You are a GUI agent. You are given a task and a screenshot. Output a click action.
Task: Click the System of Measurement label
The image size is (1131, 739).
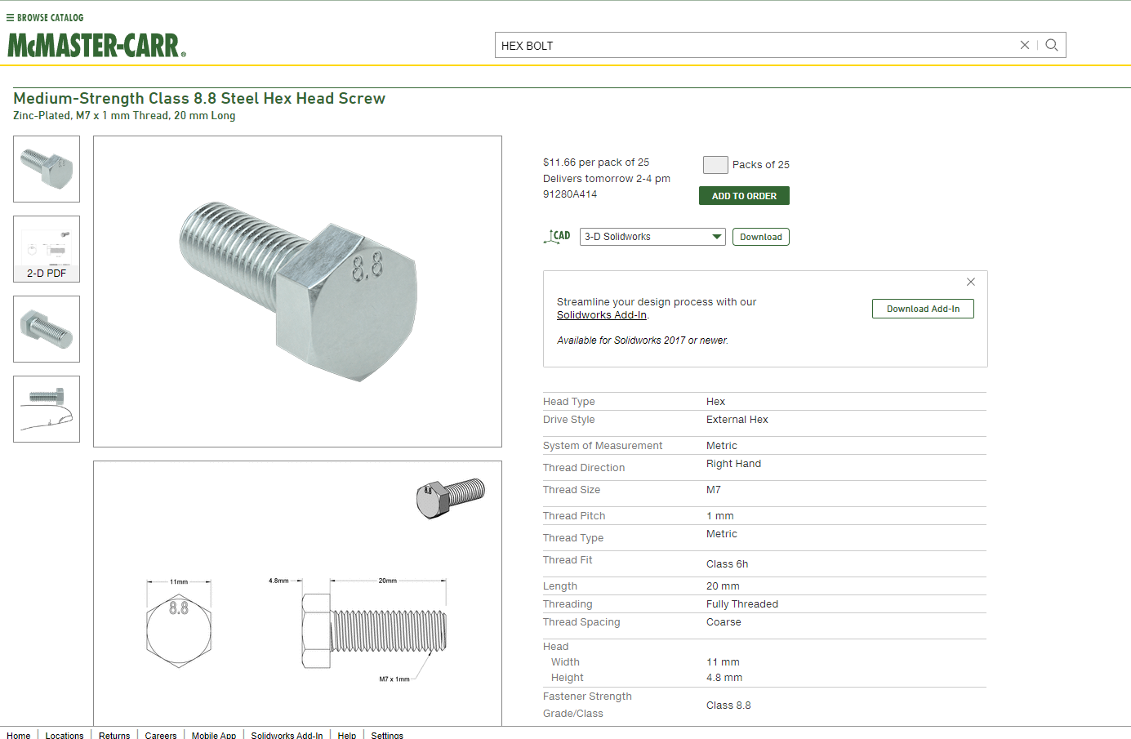(603, 446)
